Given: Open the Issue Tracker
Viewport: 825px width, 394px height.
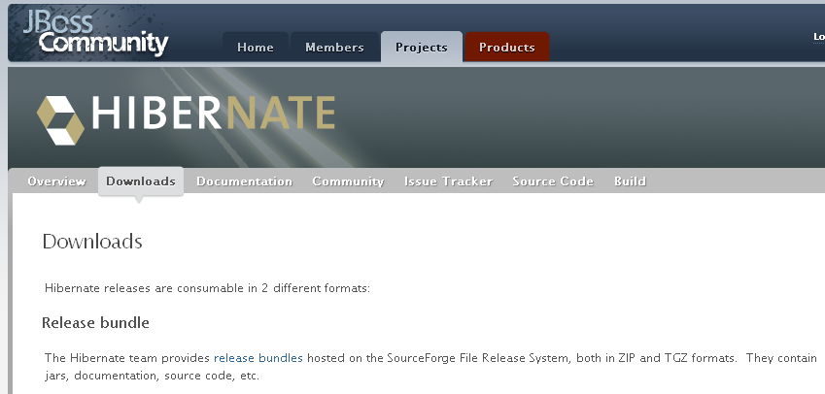Looking at the screenshot, I should click(448, 181).
